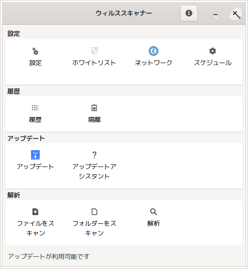This screenshot has height=269, width=248.
Task: Show scan history via the 履歴 list icon
Action: pyautogui.click(x=35, y=108)
